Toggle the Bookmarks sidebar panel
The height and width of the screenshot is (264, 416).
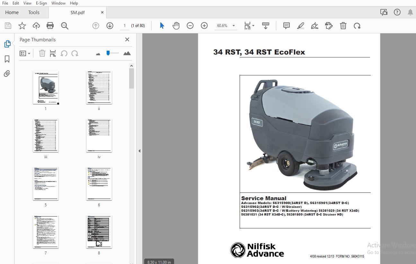[7, 59]
